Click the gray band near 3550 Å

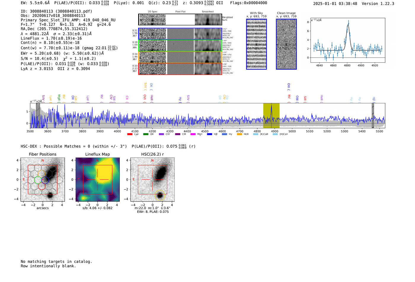click(x=38, y=115)
